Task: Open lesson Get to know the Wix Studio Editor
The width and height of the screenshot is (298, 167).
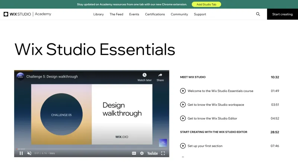Action: tap(212, 118)
